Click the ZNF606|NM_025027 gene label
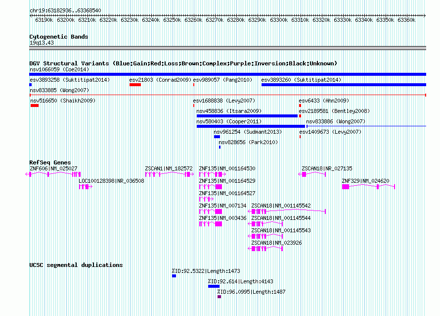Screen dimensions: 440x316 pyautogui.click(x=53, y=168)
